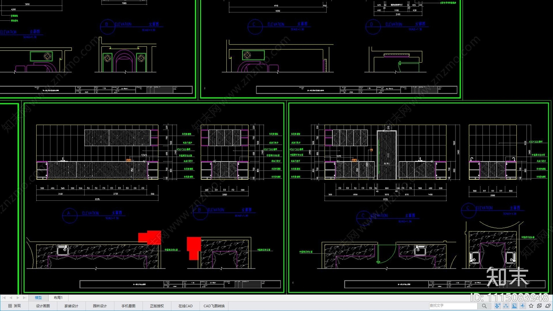
Task: Toggle the N dimension snap icon
Action: pos(506,306)
